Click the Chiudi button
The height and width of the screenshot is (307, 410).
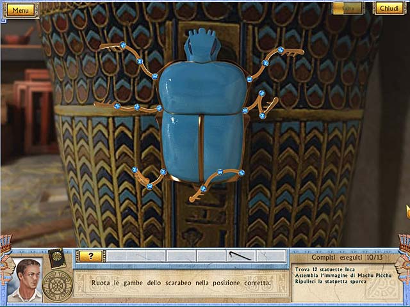point(388,8)
